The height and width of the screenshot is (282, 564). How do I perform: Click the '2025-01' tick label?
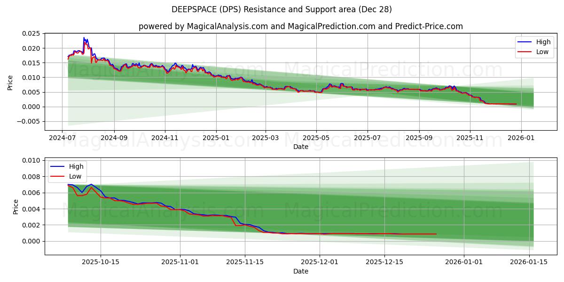(x=216, y=138)
